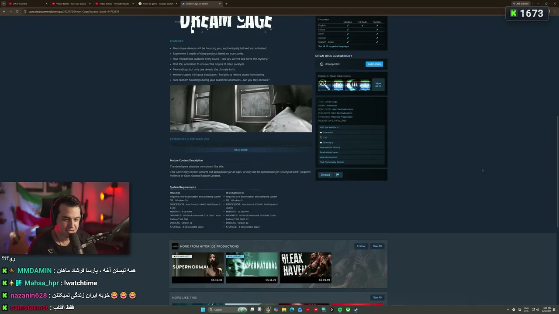Open Xbox app from taskbar
This screenshot has width=559, height=314.
pyautogui.click(x=348, y=310)
